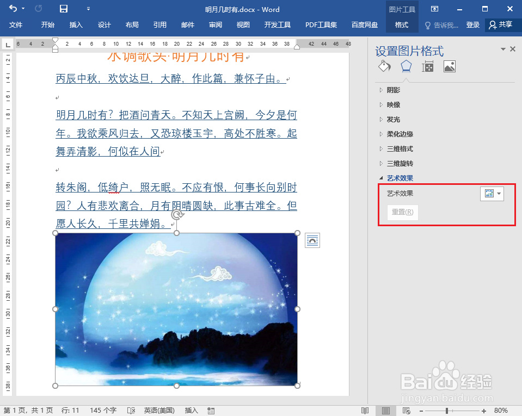Select Effects pentagon icon in pane
Screen dimensions: 522x416
(x=406, y=66)
